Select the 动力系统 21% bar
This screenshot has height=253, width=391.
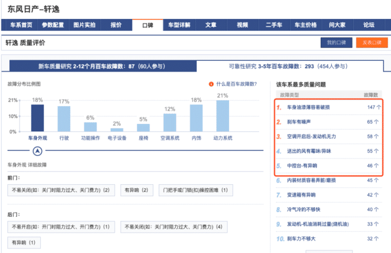click(223, 116)
